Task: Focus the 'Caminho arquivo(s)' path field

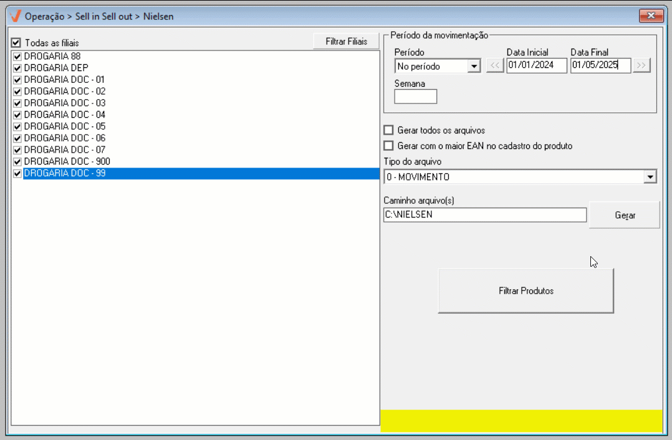Action: click(485, 214)
